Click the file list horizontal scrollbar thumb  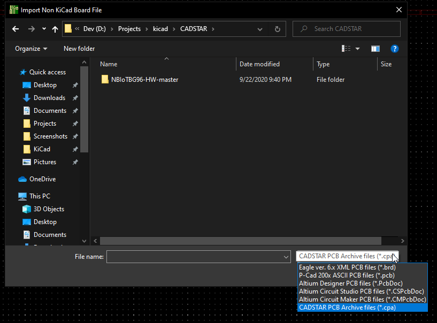[x=241, y=241]
